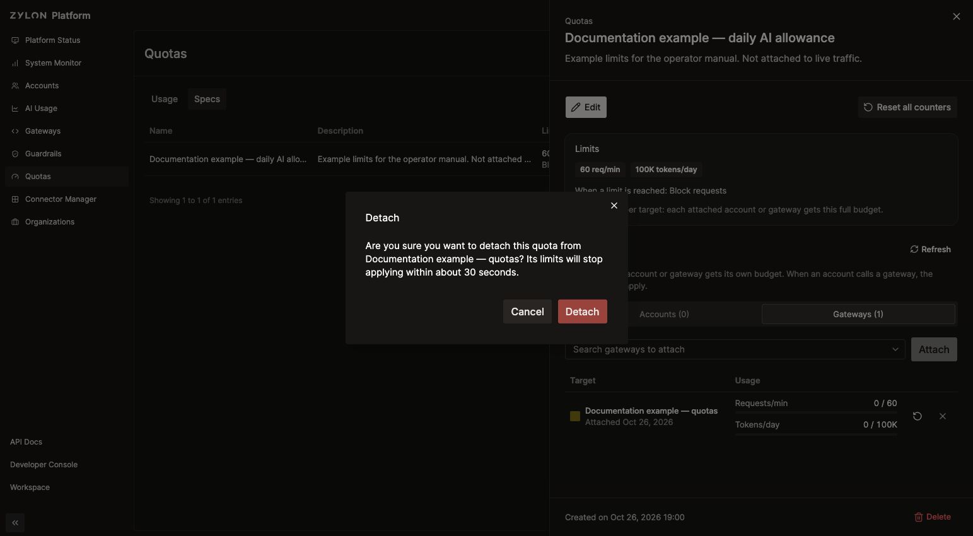Image resolution: width=973 pixels, height=536 pixels.
Task: Click the Usage column header in panel
Action: click(x=747, y=381)
